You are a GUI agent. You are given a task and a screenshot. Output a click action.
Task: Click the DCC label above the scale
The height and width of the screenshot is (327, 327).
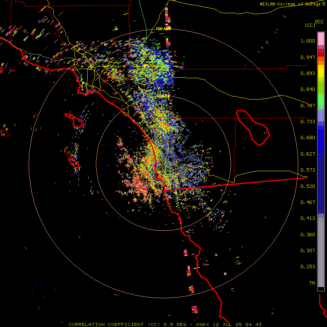pyautogui.click(x=319, y=22)
